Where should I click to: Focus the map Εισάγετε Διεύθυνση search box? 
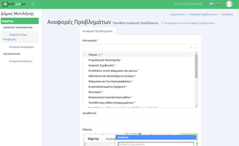156,144
